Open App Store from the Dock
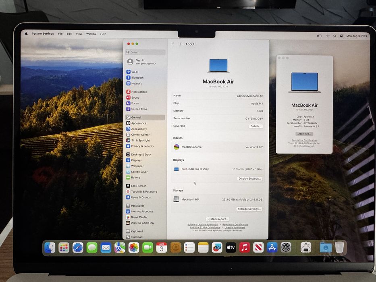The height and width of the screenshot is (282, 376). 272,247
